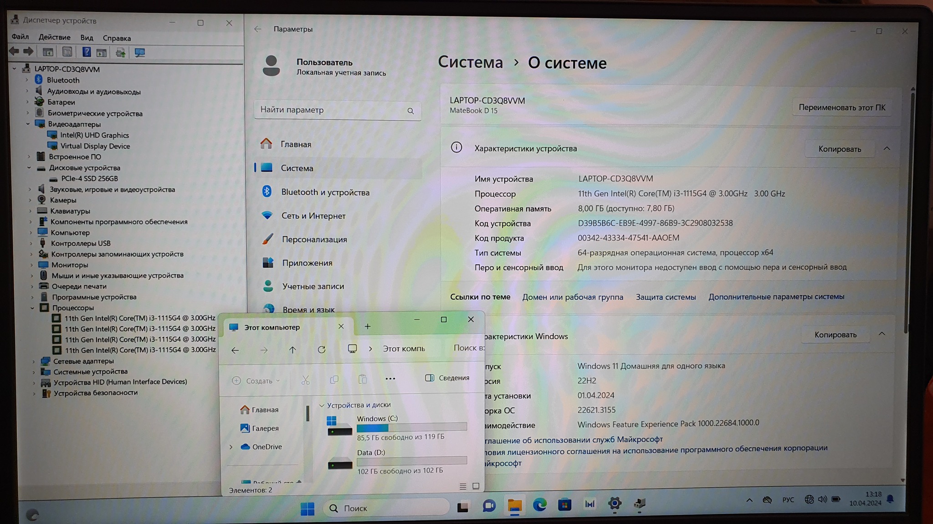Viewport: 933px width, 524px height.
Task: Open Microsoft Edge from the taskbar
Action: click(x=540, y=504)
